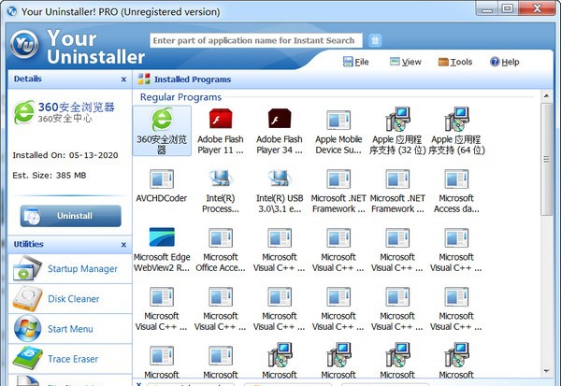561x386 pixels.
Task: Close the Details panel
Action: pos(123,79)
